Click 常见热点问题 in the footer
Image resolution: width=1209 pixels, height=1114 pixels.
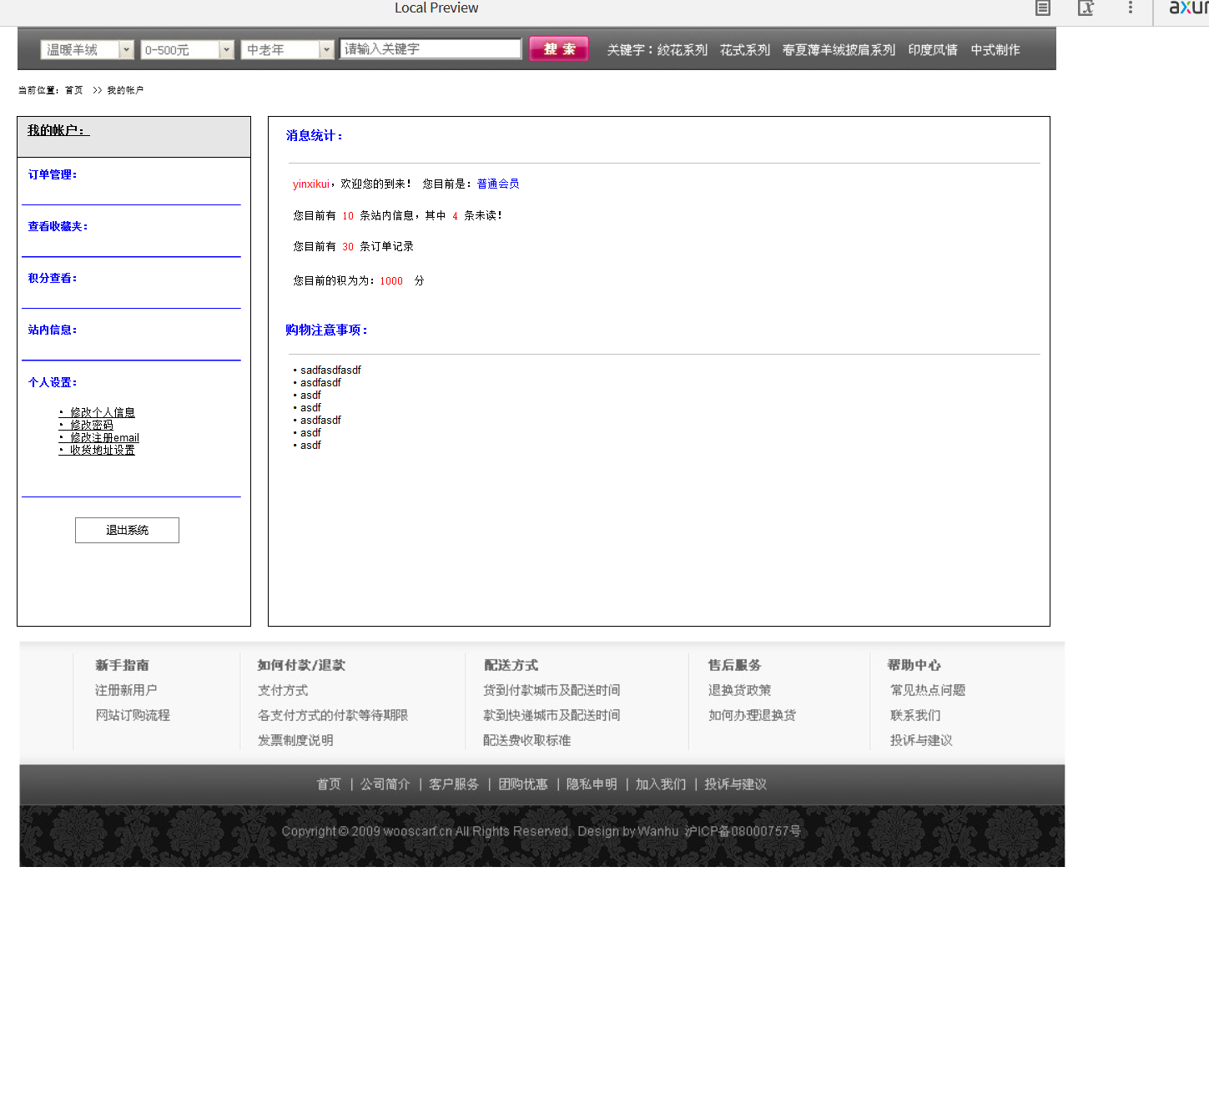(x=928, y=690)
